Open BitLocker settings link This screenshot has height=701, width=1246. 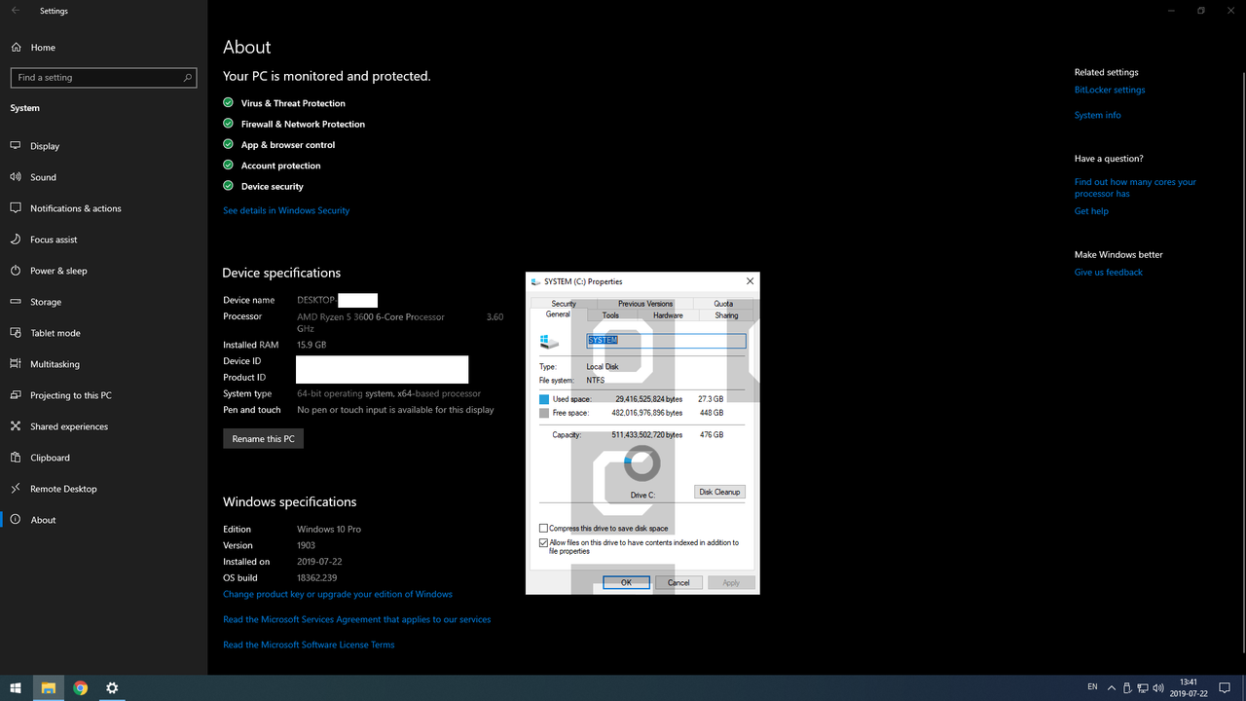[1110, 90]
